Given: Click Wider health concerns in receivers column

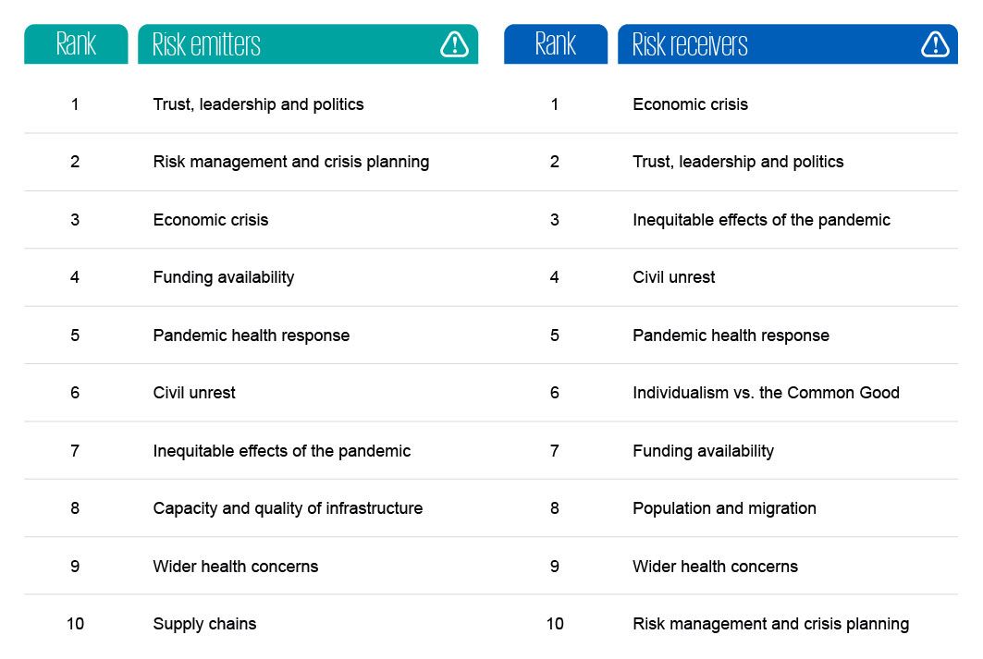Looking at the screenshot, I should (x=715, y=567).
